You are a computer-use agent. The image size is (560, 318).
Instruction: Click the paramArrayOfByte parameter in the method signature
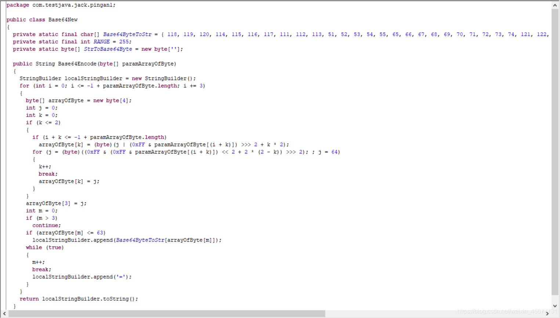(148, 64)
